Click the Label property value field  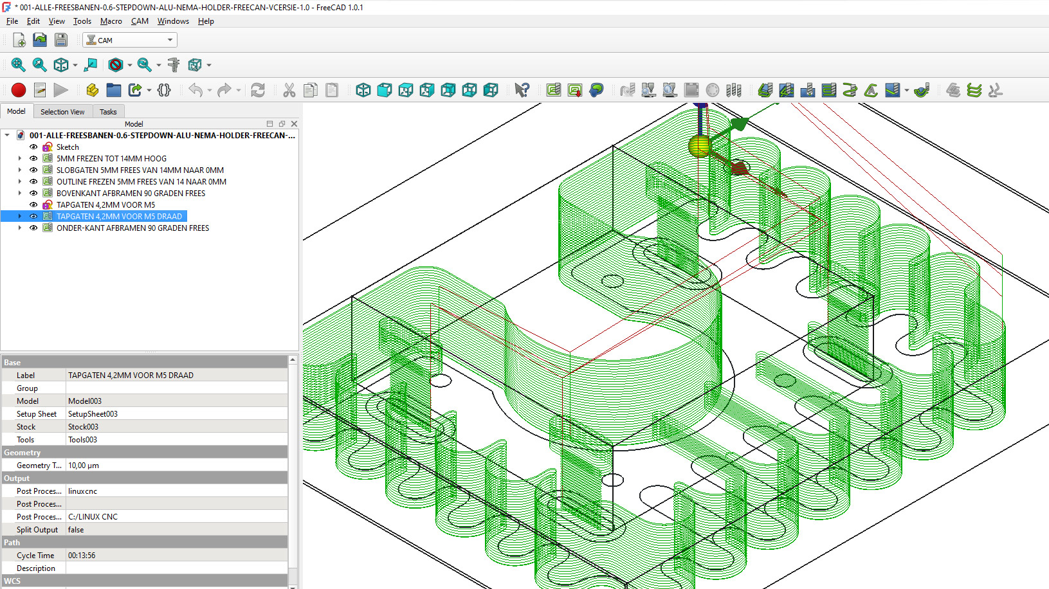177,376
